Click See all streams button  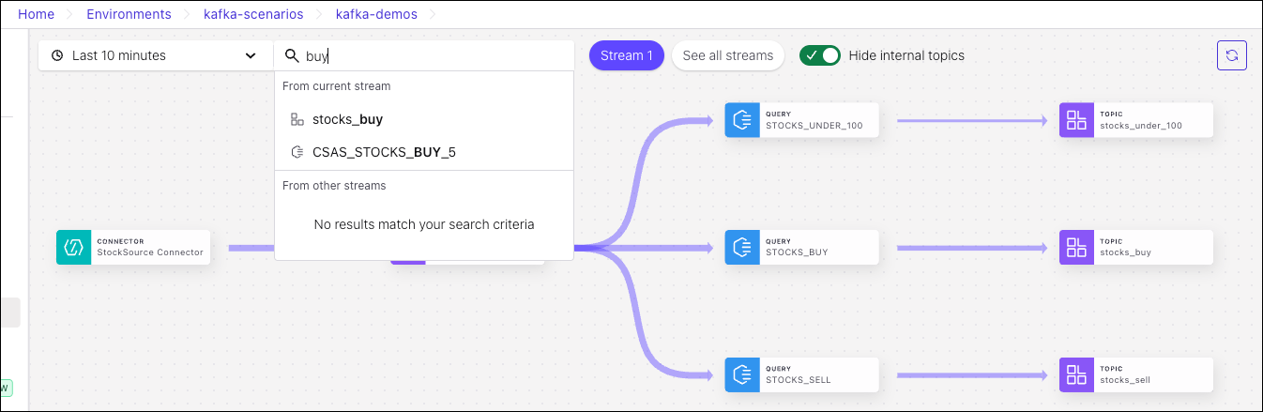pos(727,55)
